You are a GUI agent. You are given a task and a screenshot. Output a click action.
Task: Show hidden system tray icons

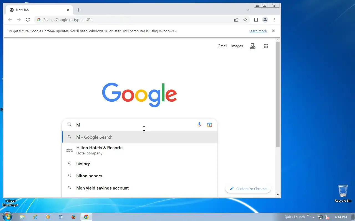[x=314, y=217]
